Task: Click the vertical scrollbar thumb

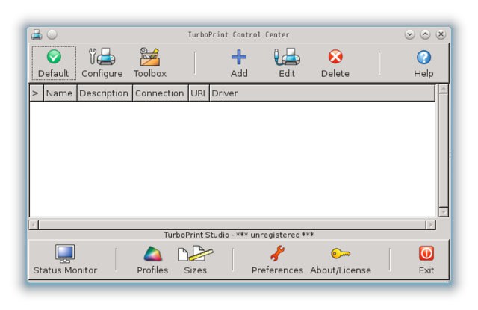Action: [444, 150]
